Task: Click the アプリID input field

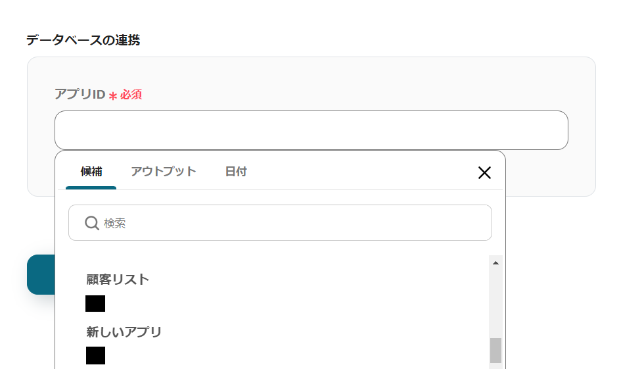Action: click(311, 130)
